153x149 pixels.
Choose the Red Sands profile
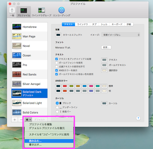click(x=29, y=74)
